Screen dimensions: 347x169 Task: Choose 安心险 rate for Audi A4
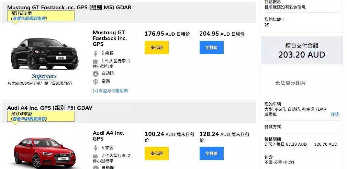coord(156,154)
